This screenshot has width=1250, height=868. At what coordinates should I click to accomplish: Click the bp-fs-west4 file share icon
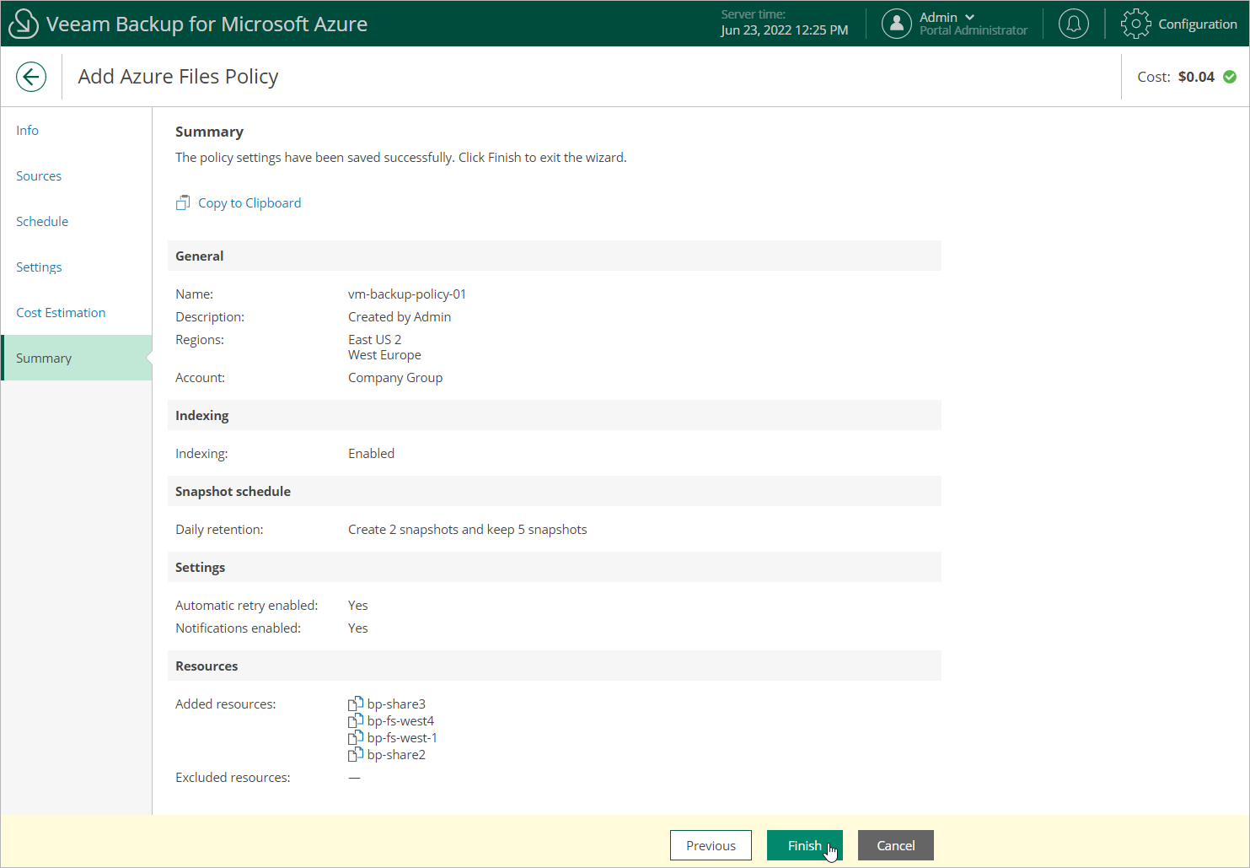(x=356, y=720)
